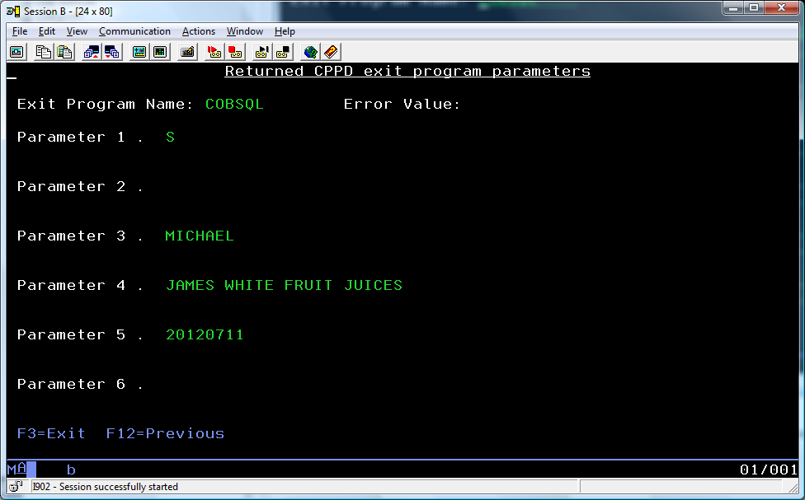Screen dimensions: 805x500
Task: Click the Parameter 1 value S
Action: tap(171, 137)
